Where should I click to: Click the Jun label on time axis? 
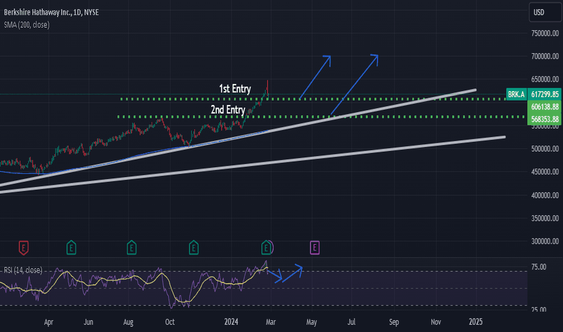coord(88,322)
